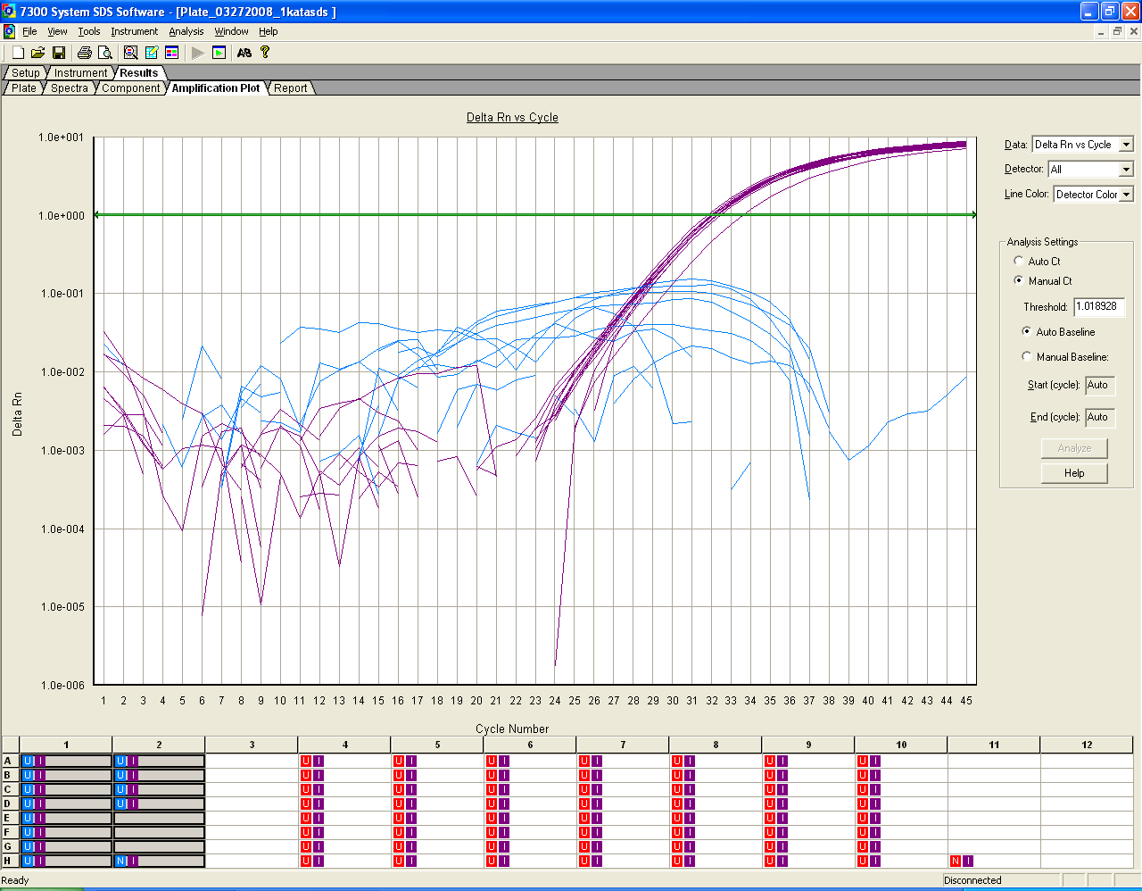Click into the Threshold value field
The width and height of the screenshot is (1142, 891).
(x=1099, y=306)
